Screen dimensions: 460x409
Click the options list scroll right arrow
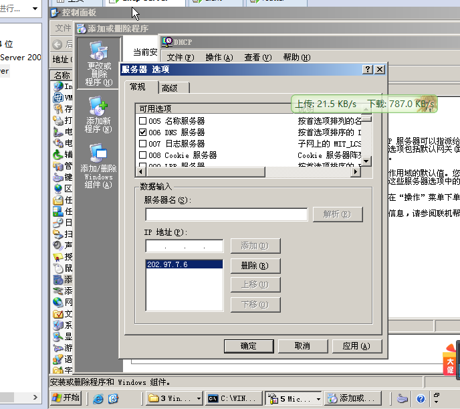click(356, 172)
